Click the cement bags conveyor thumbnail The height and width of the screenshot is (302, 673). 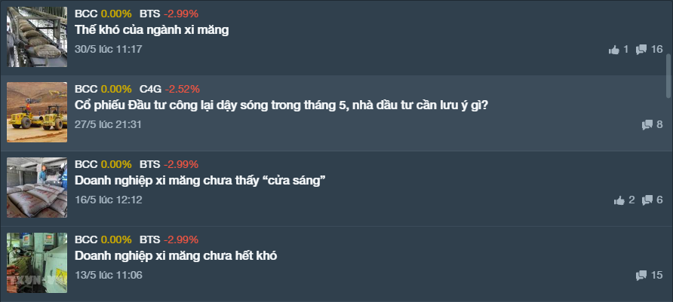37,37
